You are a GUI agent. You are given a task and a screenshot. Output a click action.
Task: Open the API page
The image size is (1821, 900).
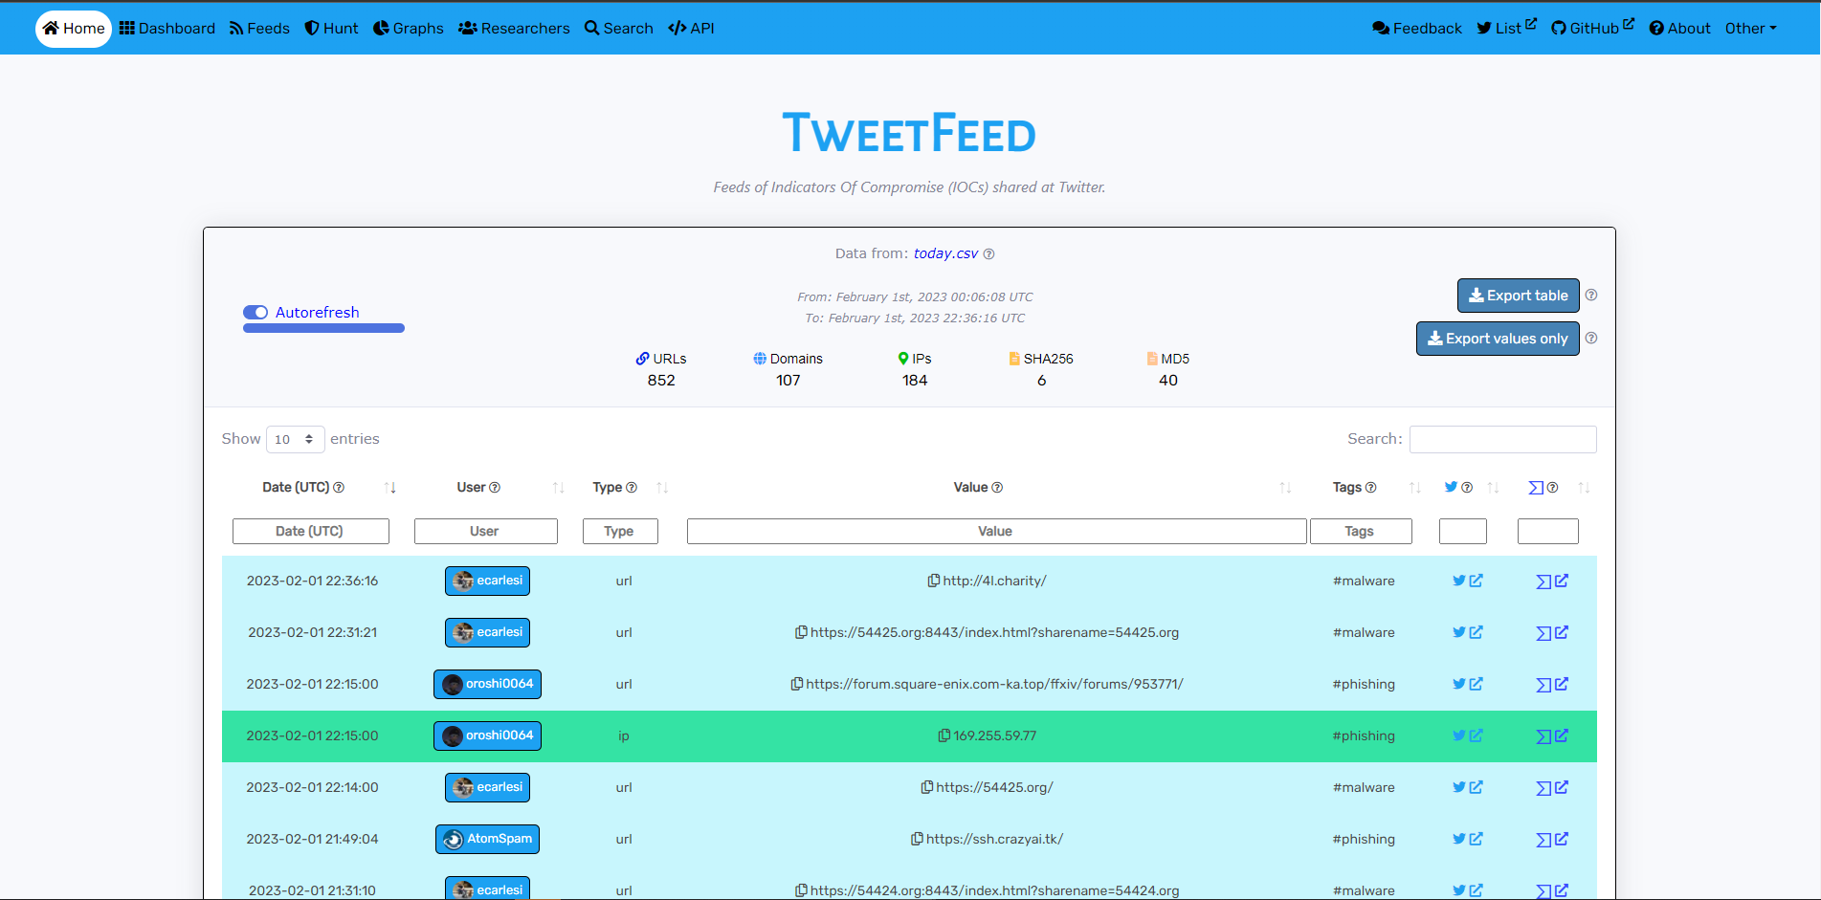(691, 29)
